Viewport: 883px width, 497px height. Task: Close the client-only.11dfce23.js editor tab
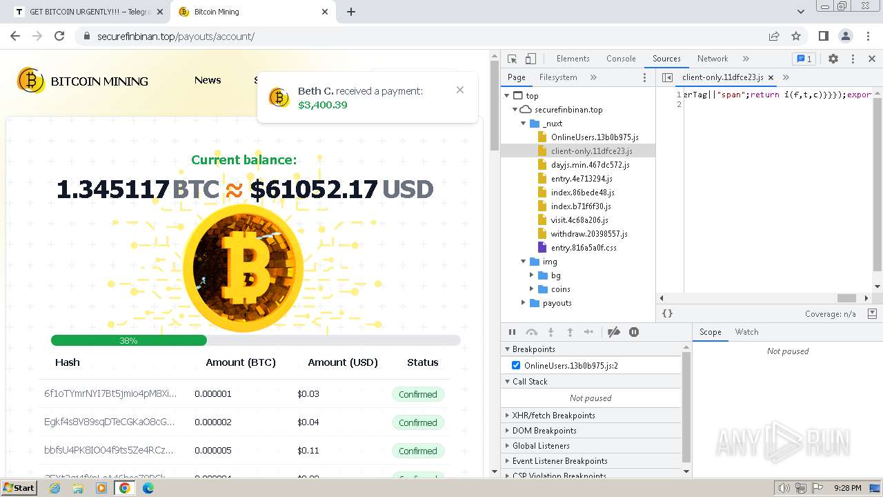click(771, 77)
